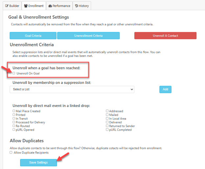205x169 pixels.
Task: Check the Re-Routed checkbox
Action: pos(14,126)
